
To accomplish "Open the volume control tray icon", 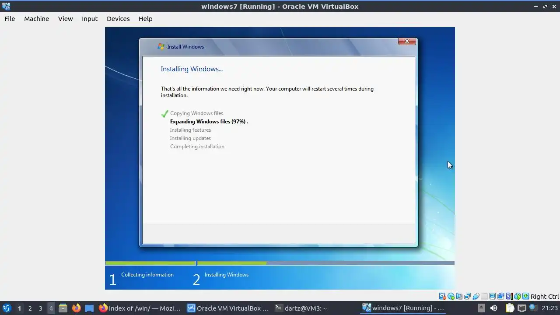I will 494,308.
